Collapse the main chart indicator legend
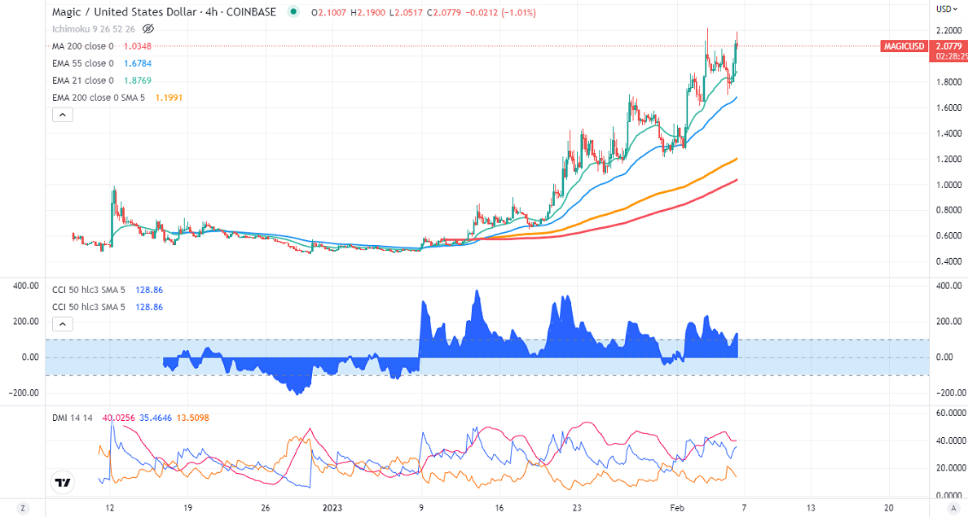The height and width of the screenshot is (517, 968). coord(63,115)
